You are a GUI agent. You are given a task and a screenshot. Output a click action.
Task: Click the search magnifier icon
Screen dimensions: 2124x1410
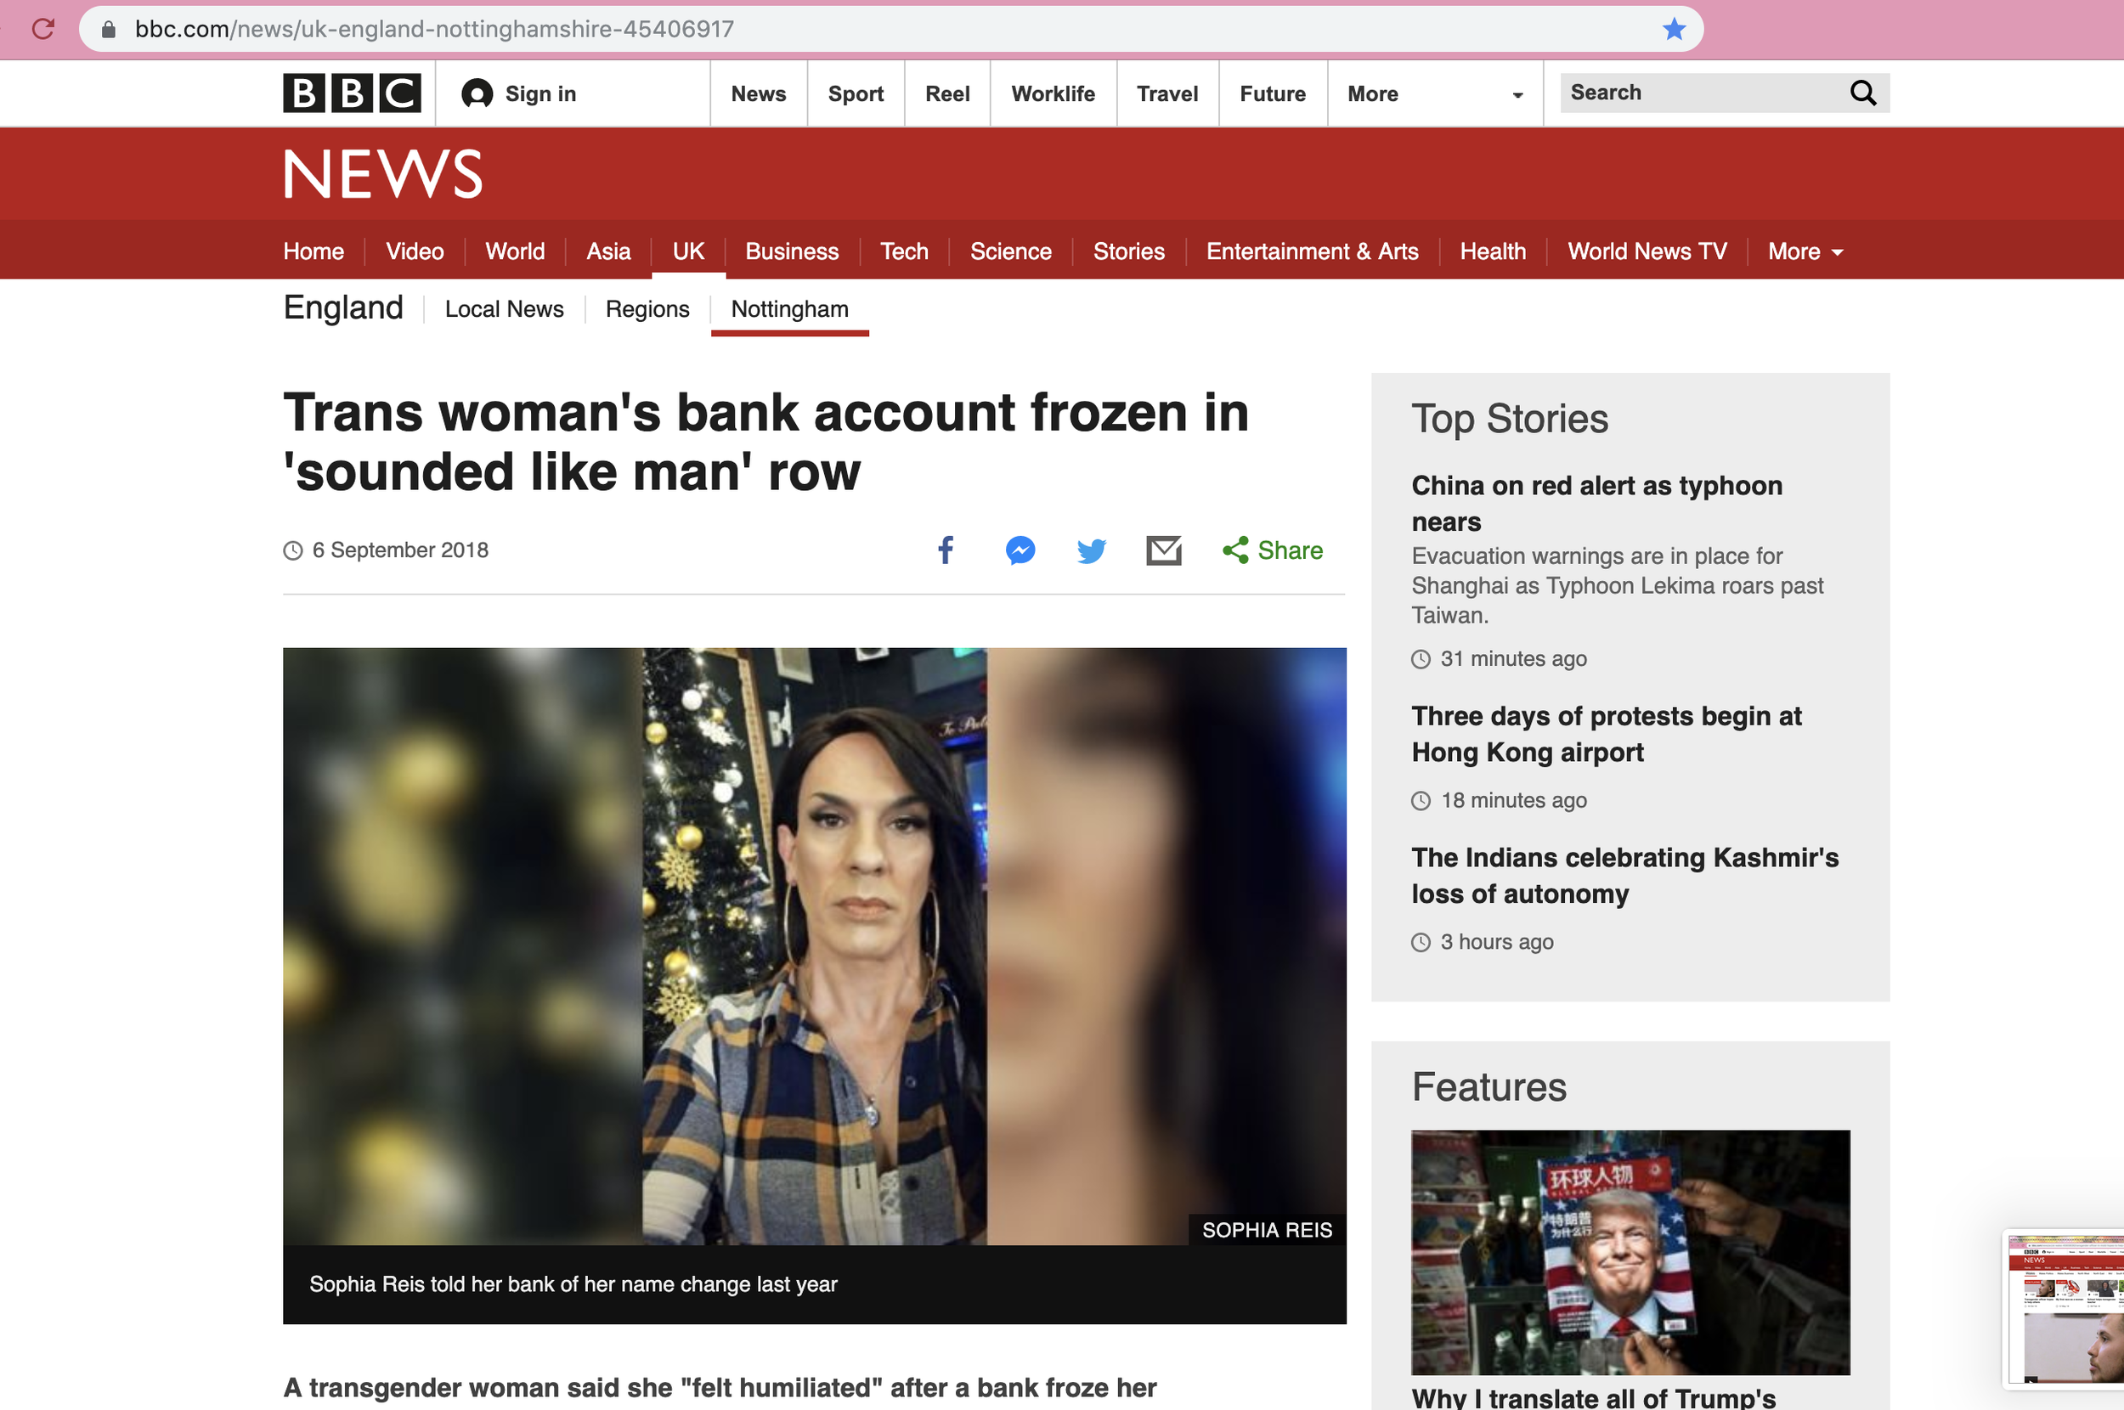pyautogui.click(x=1863, y=93)
